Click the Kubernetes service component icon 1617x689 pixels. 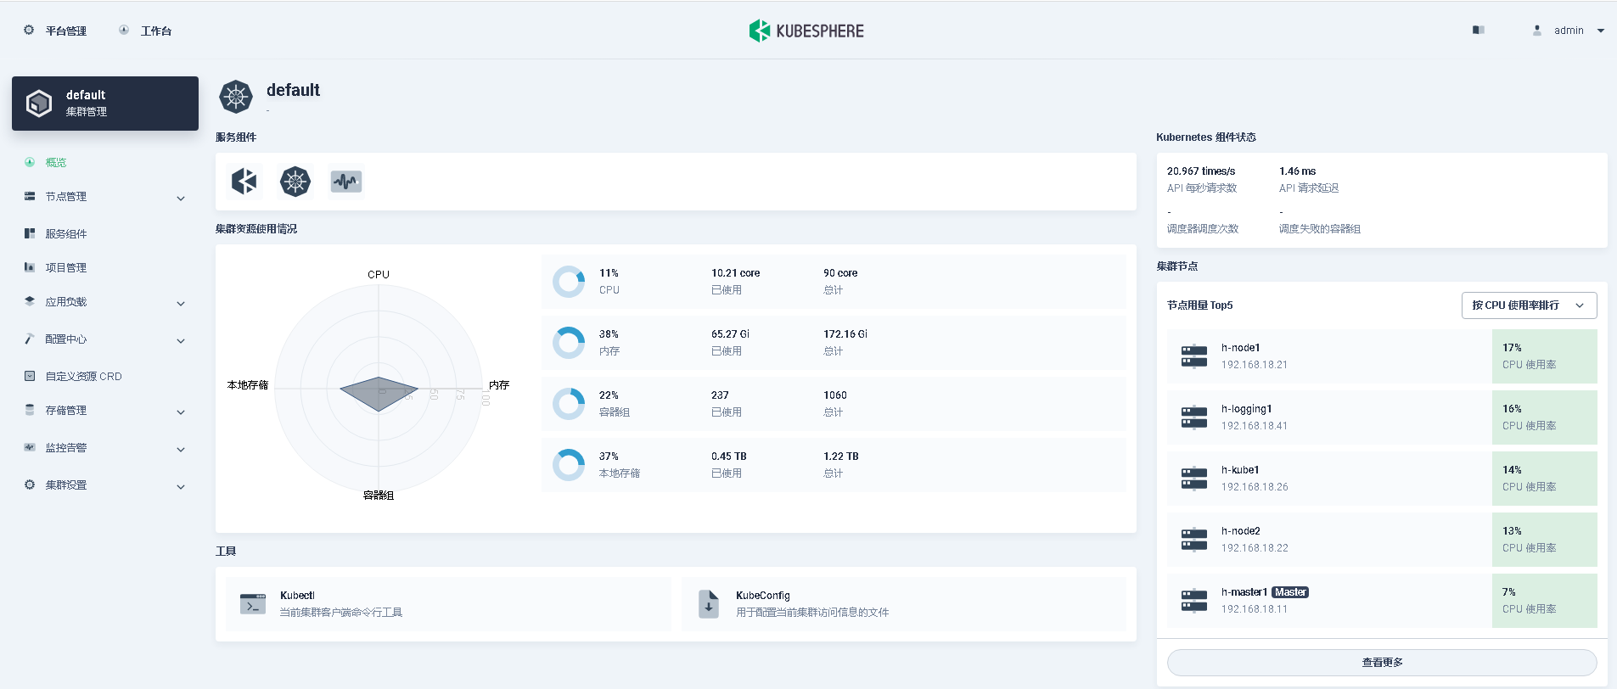click(x=295, y=181)
